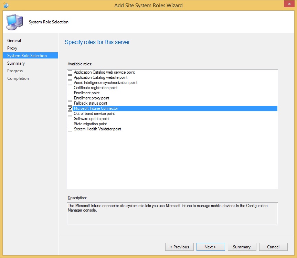The image size is (297, 258).
Task: Enable Application Catalog web service point checkbox
Action: [x=70, y=72]
